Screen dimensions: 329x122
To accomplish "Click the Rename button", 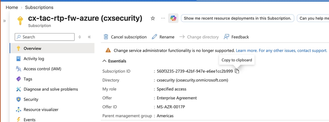I will (163, 37).
